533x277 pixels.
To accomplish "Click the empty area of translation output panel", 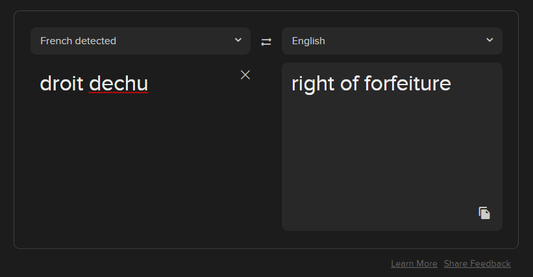I will click(390, 163).
